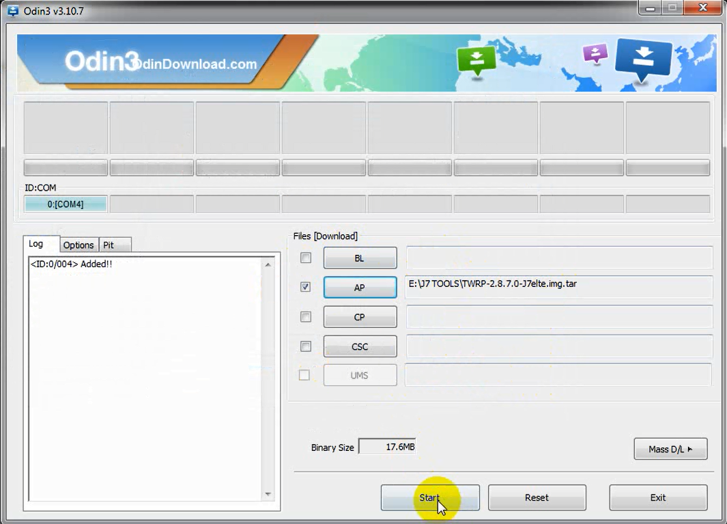The width and height of the screenshot is (727, 524).
Task: Tick the BL file checkbox
Action: point(306,258)
